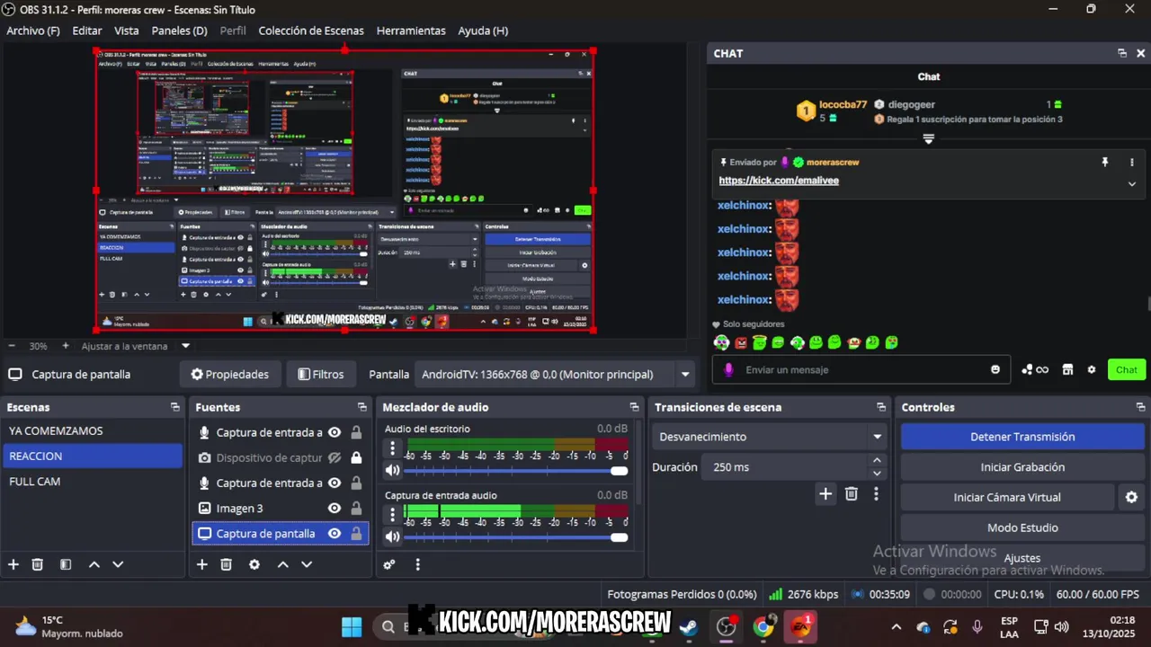The width and height of the screenshot is (1151, 647).
Task: Open Audio del escritorio three-dot options menu
Action: [x=392, y=448]
